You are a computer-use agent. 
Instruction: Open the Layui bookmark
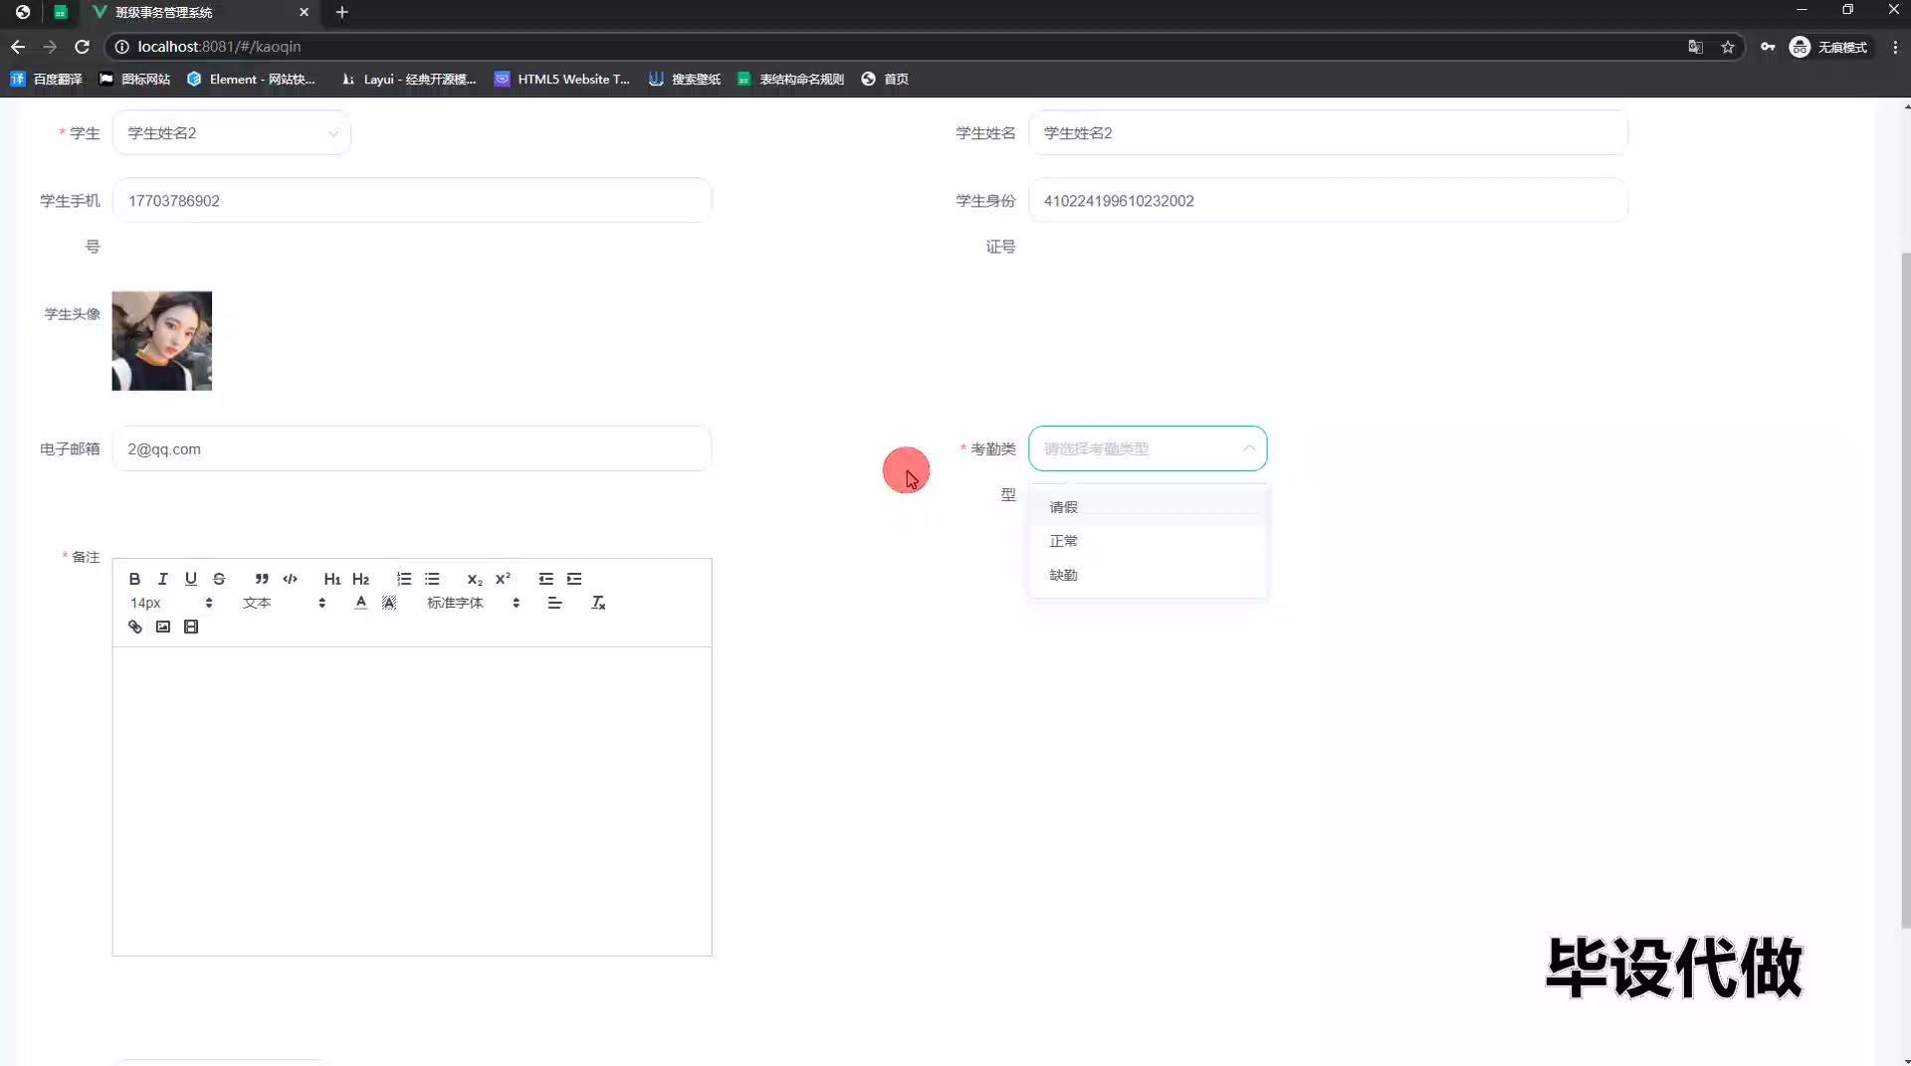(408, 80)
